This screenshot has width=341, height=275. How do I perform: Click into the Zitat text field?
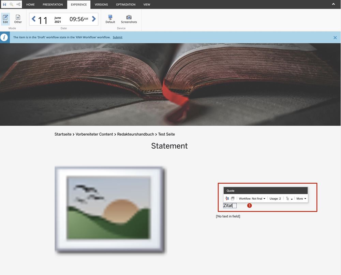tap(229, 206)
